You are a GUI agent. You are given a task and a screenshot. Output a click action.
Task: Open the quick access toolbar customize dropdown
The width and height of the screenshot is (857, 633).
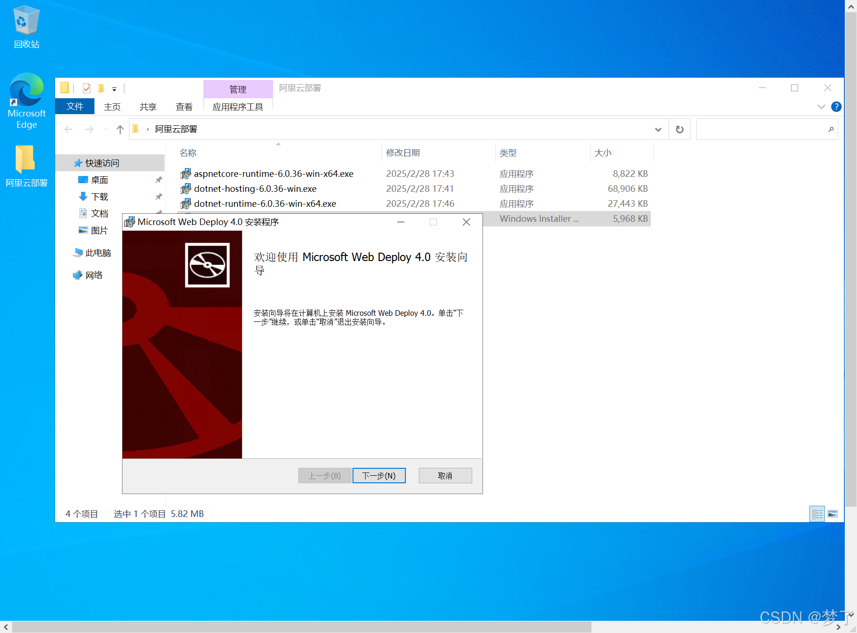pyautogui.click(x=114, y=88)
